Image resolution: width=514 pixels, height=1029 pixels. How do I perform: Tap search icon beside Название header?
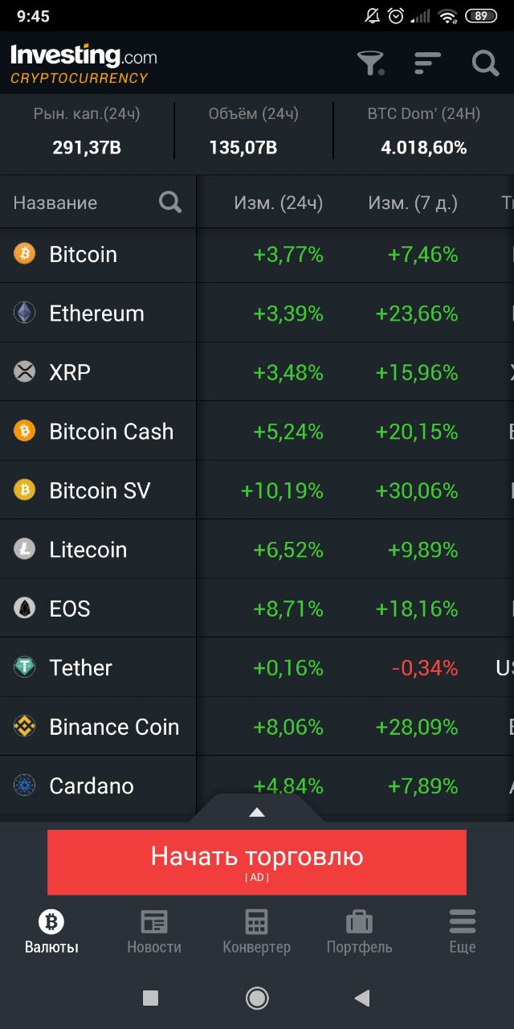click(x=170, y=202)
